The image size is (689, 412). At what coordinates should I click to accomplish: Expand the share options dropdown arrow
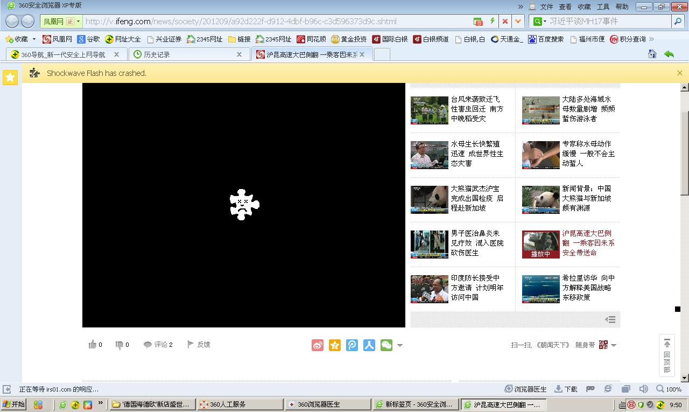point(399,345)
